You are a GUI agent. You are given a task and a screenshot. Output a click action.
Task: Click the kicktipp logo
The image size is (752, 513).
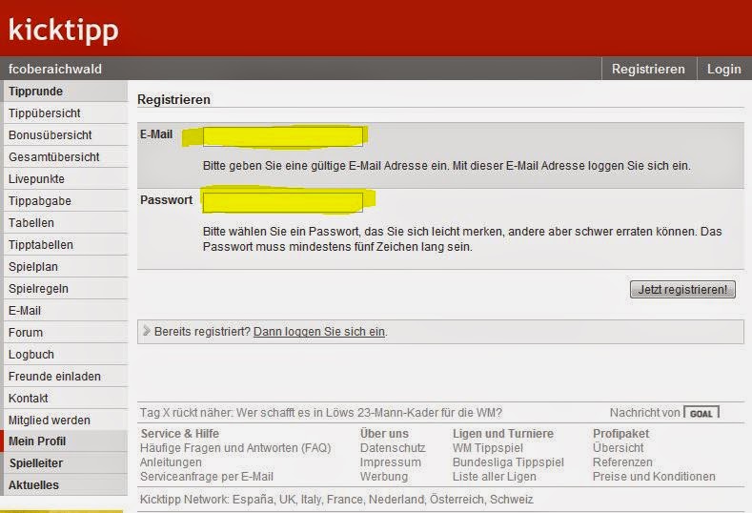click(63, 31)
